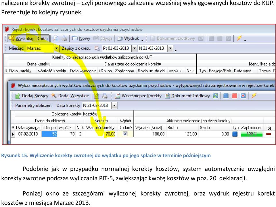This screenshot has width=276, height=207.
Task: Expand lightning bolt menu arrow in Rejestr toolbar
Action: 245,40
